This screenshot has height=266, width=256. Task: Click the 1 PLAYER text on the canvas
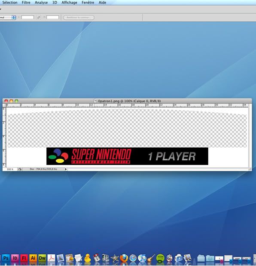pos(172,156)
